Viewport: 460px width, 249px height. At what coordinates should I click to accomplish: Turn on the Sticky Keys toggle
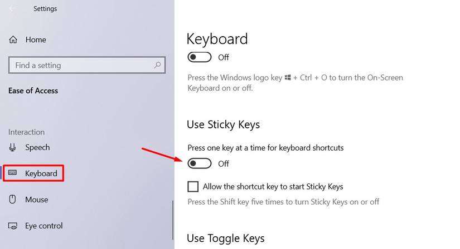pos(200,163)
